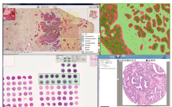Click the Review button in top toolbar
The image size is (172, 107).
(x=55, y=7)
